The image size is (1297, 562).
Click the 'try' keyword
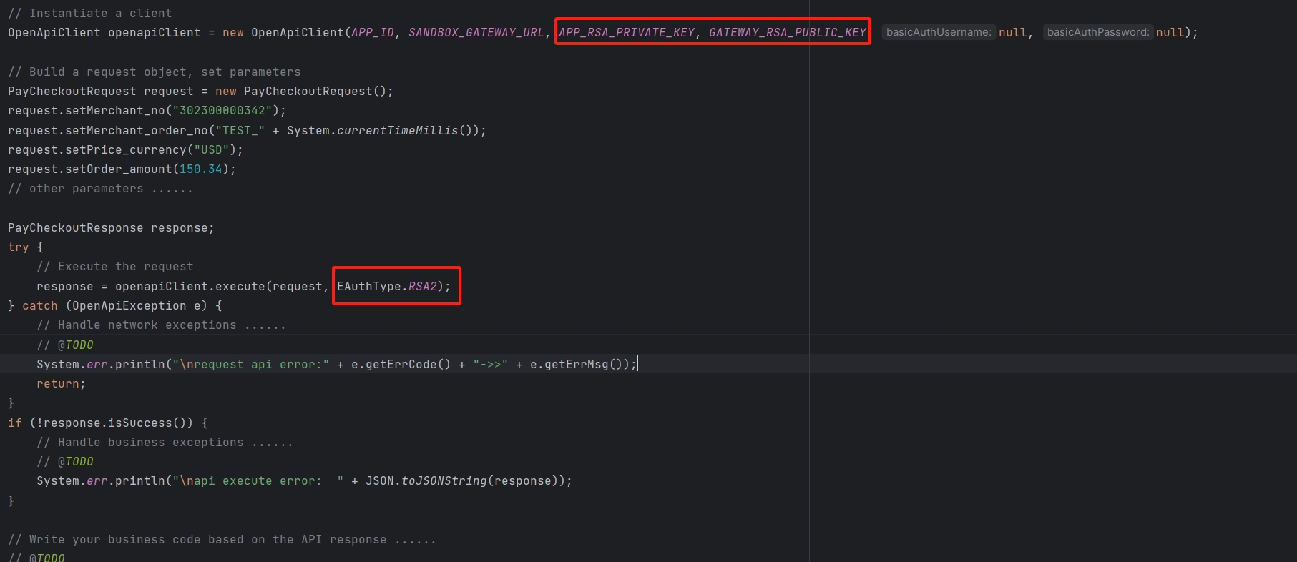(19, 247)
